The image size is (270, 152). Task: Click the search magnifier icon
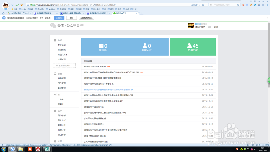click(238, 5)
